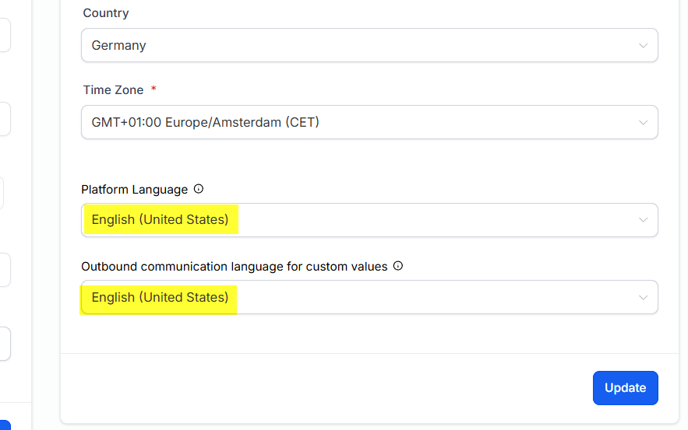
Task: Click the Platform Language label text
Action: tap(135, 189)
